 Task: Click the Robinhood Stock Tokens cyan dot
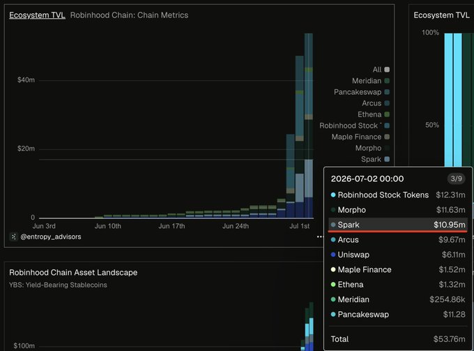tap(333, 195)
